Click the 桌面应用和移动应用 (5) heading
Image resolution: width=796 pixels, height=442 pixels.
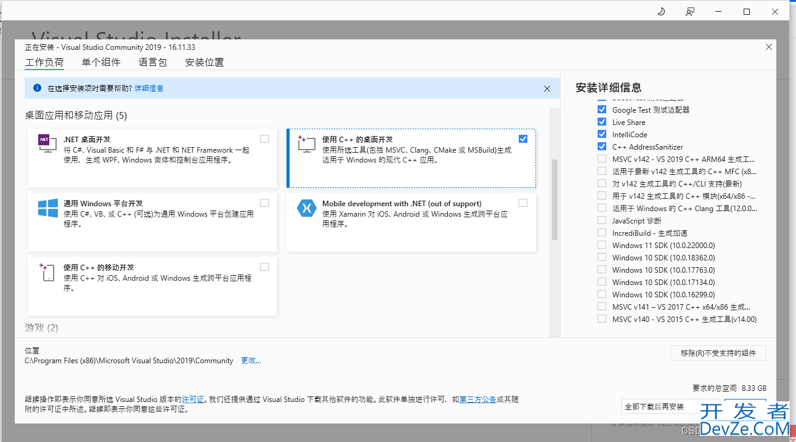click(x=76, y=115)
